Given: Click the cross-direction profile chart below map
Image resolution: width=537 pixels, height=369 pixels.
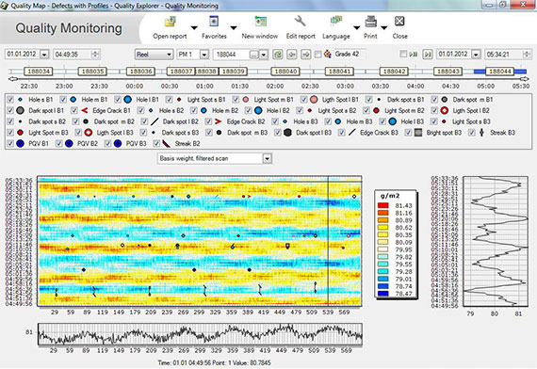Looking at the screenshot, I should click(200, 334).
